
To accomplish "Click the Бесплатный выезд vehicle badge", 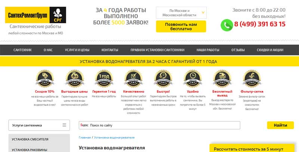I will click(222, 79).
